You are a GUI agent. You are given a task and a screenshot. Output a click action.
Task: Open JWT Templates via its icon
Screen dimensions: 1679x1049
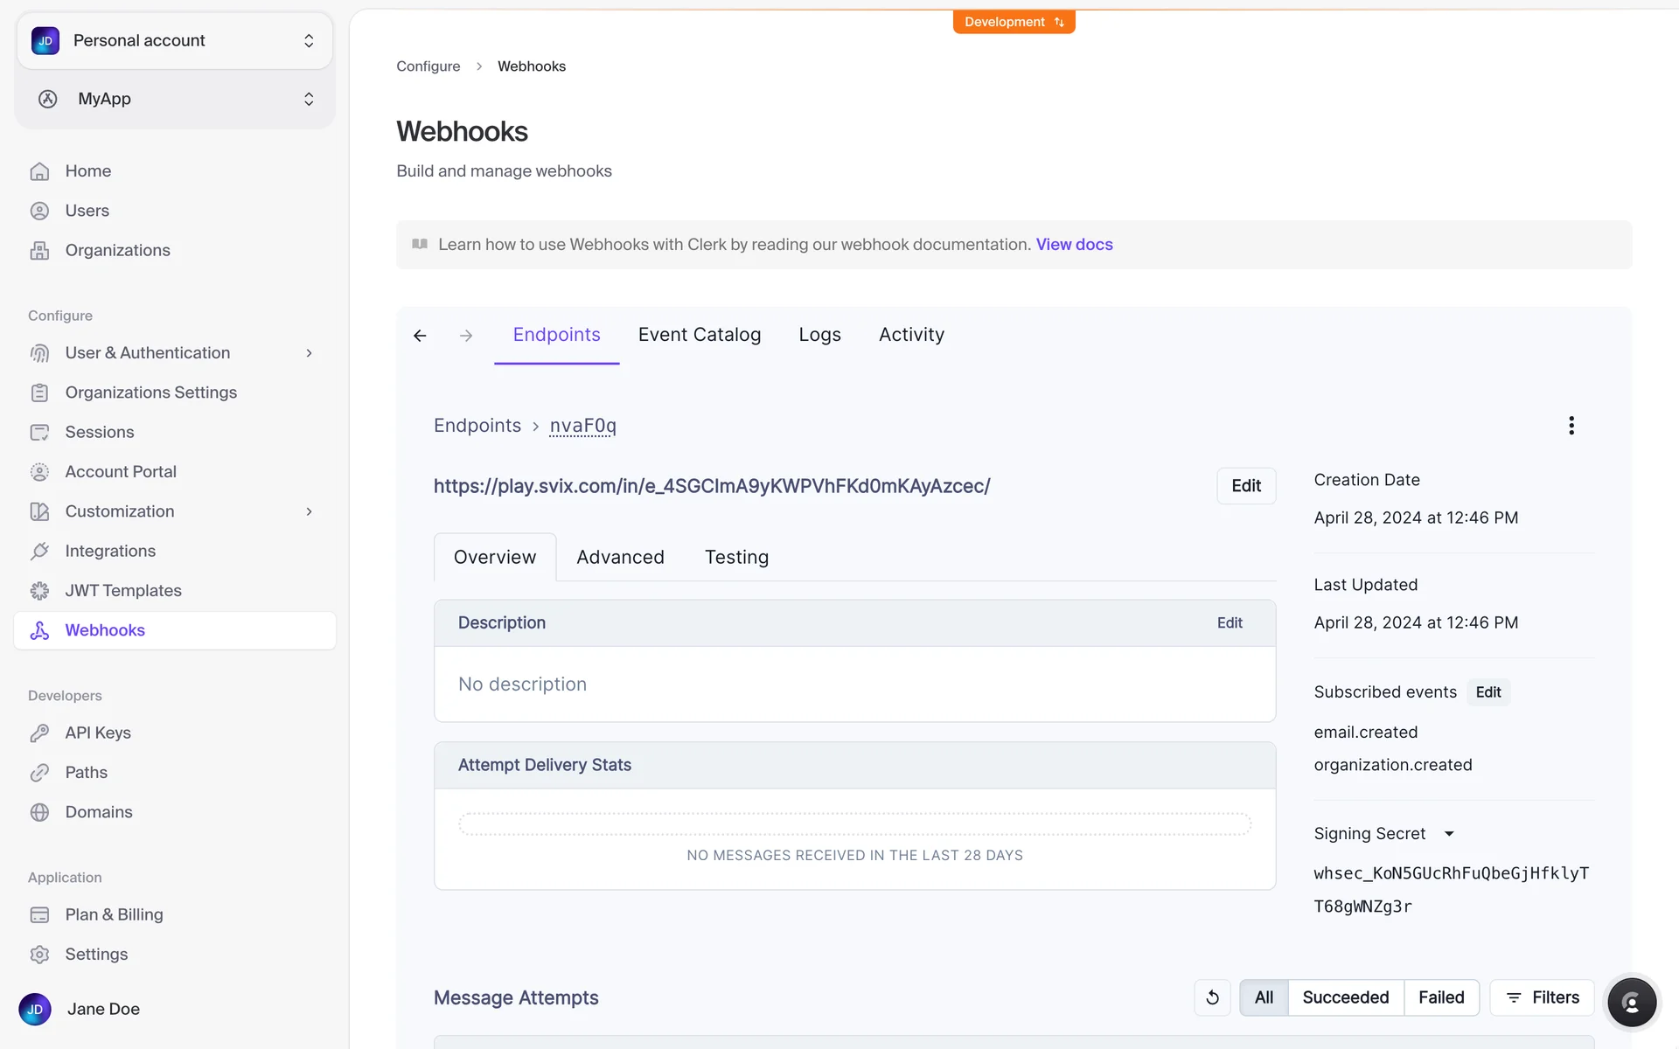pyautogui.click(x=39, y=591)
